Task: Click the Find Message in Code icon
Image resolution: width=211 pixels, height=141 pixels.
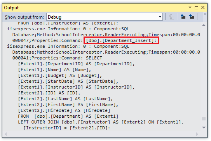Action: (x=171, y=17)
